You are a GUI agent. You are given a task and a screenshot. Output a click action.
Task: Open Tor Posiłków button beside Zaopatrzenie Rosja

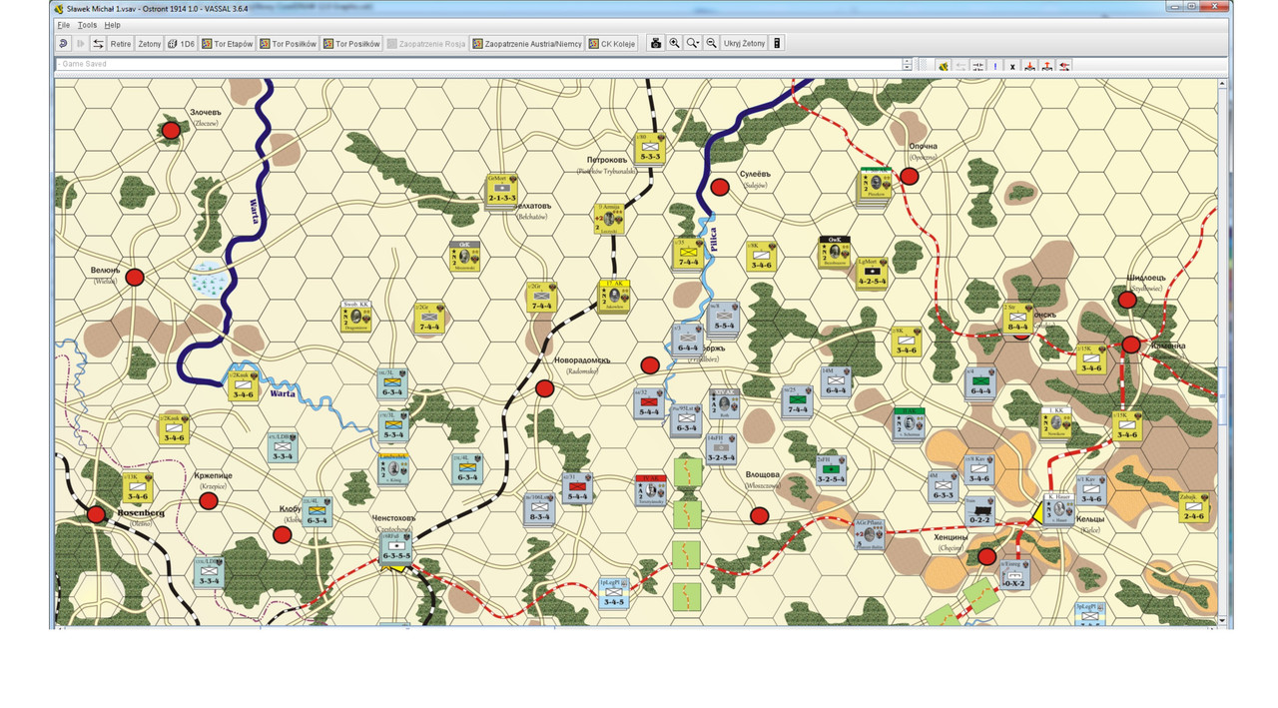click(x=351, y=44)
